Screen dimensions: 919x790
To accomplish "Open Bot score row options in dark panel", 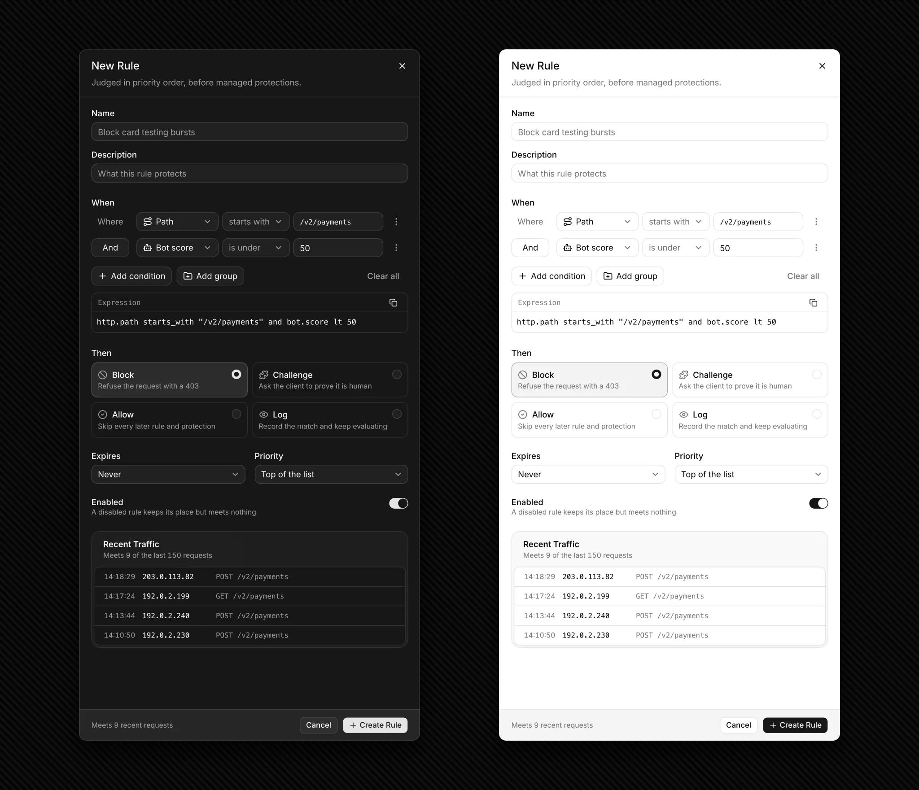I will [396, 248].
